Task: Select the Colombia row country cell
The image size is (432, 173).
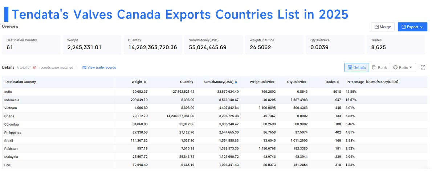Action: 58,124
